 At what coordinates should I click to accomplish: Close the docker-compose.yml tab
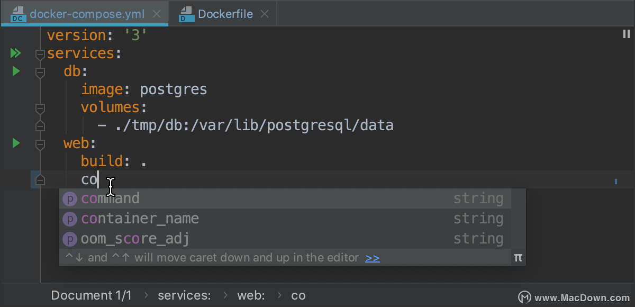(157, 14)
